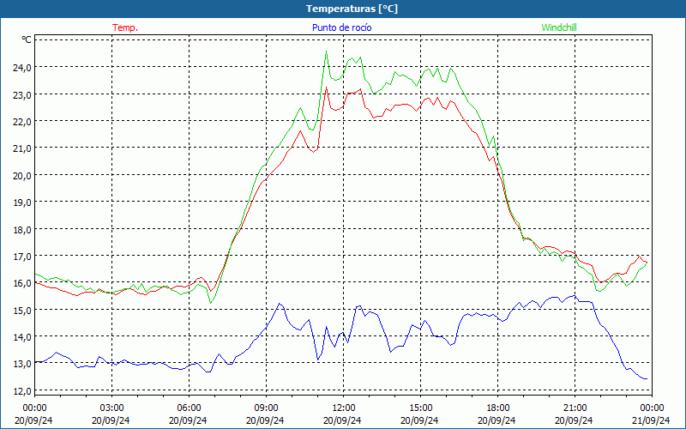This screenshot has width=686, height=429.
Task: Click the 12,0 y-axis value
Action: (23, 391)
